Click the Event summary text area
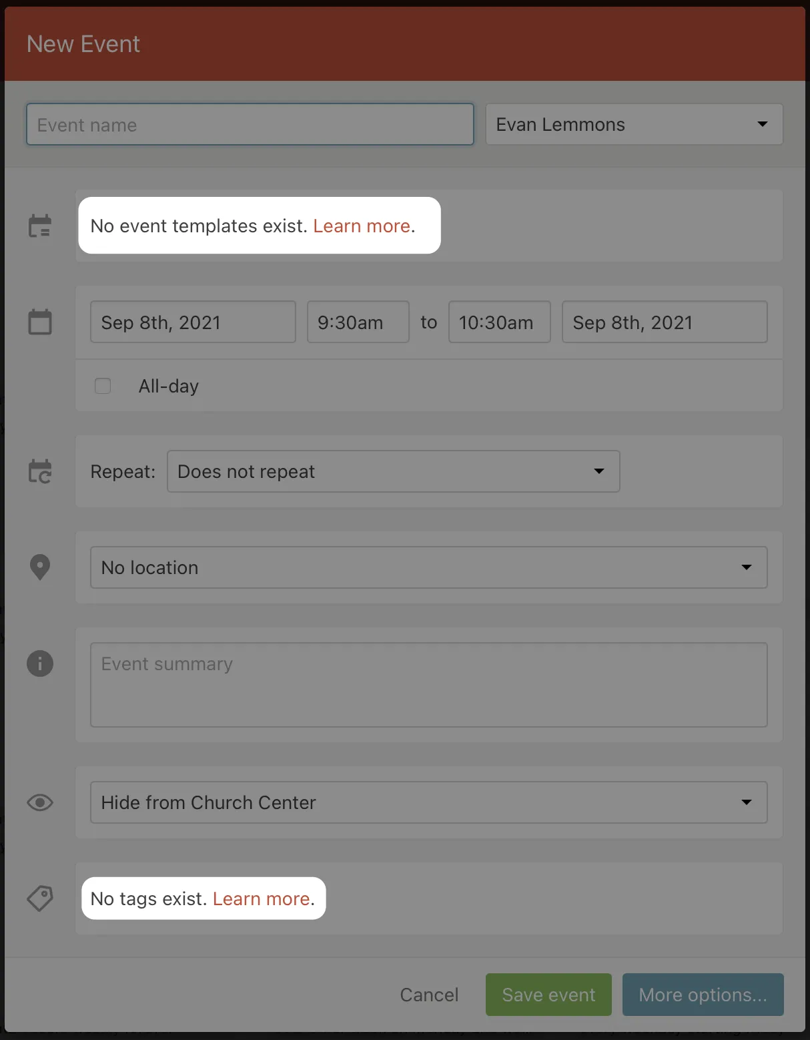This screenshot has width=810, height=1040. pyautogui.click(x=428, y=684)
